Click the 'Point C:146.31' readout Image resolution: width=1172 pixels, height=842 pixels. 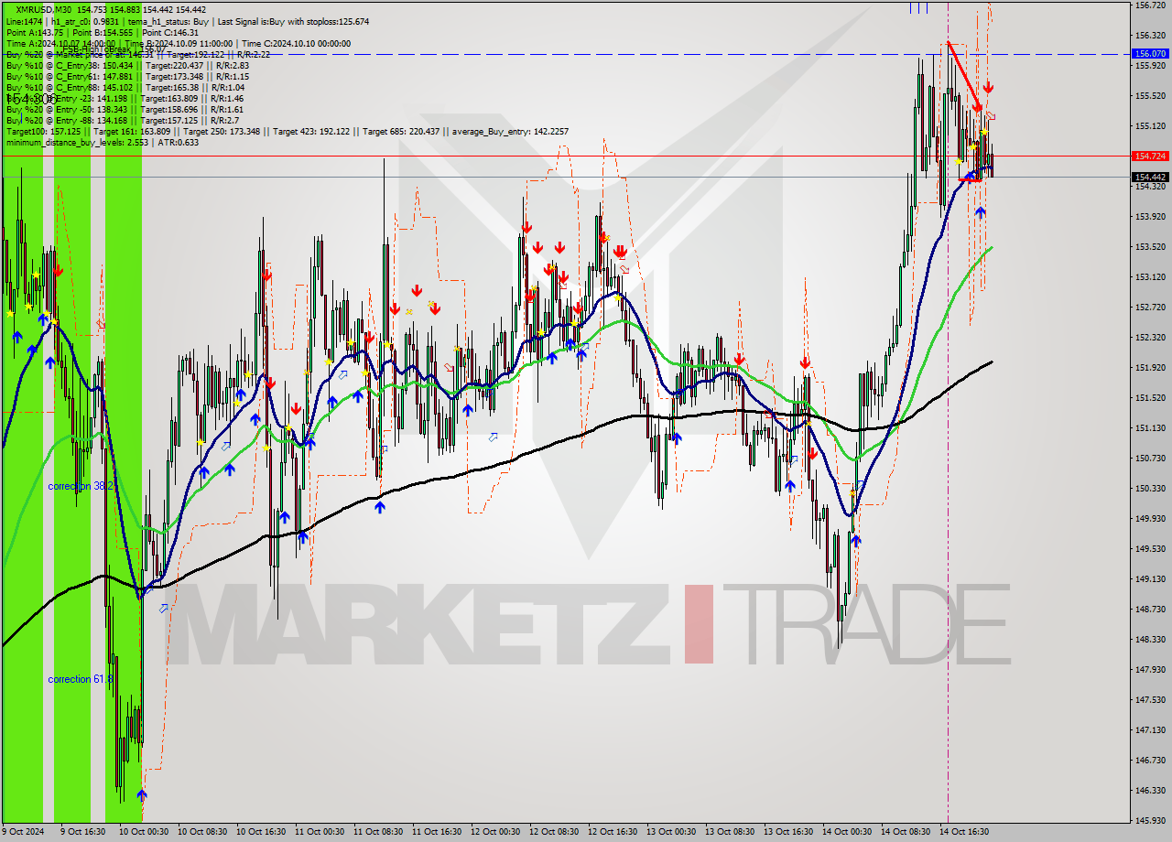click(168, 32)
